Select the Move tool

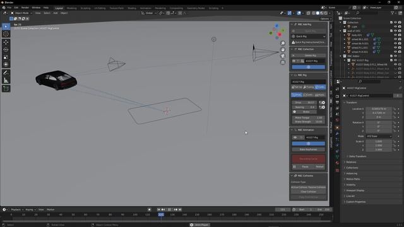point(6,42)
